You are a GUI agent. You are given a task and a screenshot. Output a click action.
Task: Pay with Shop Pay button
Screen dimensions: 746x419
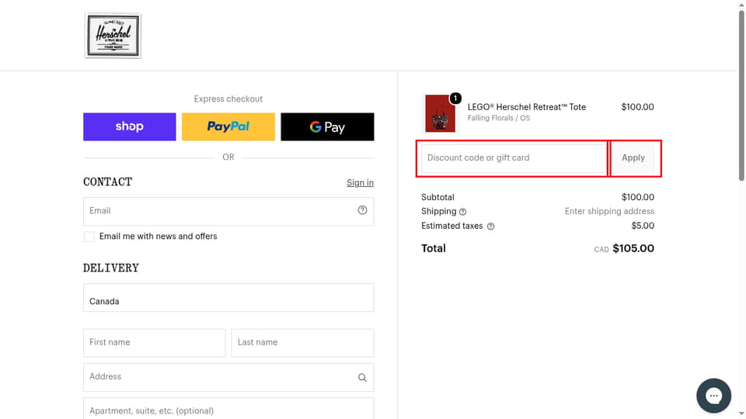(x=130, y=126)
